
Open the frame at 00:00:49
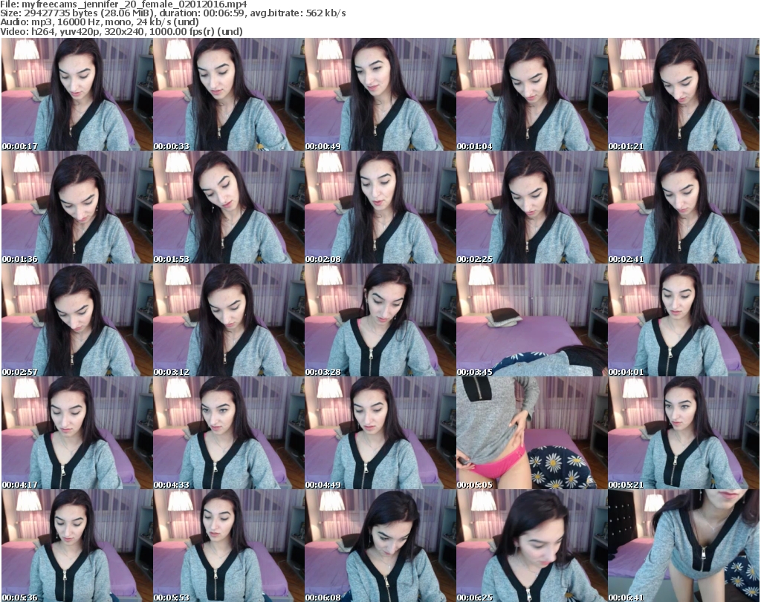tap(380, 94)
